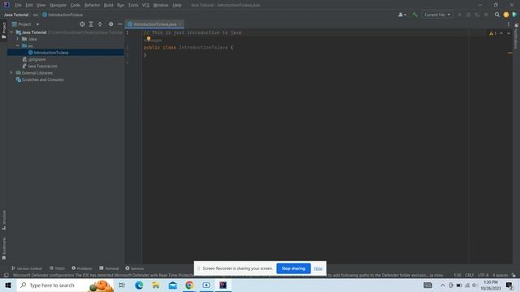The width and height of the screenshot is (520, 292).
Task: Collapse the Java Tutorial root node
Action: tap(11, 32)
